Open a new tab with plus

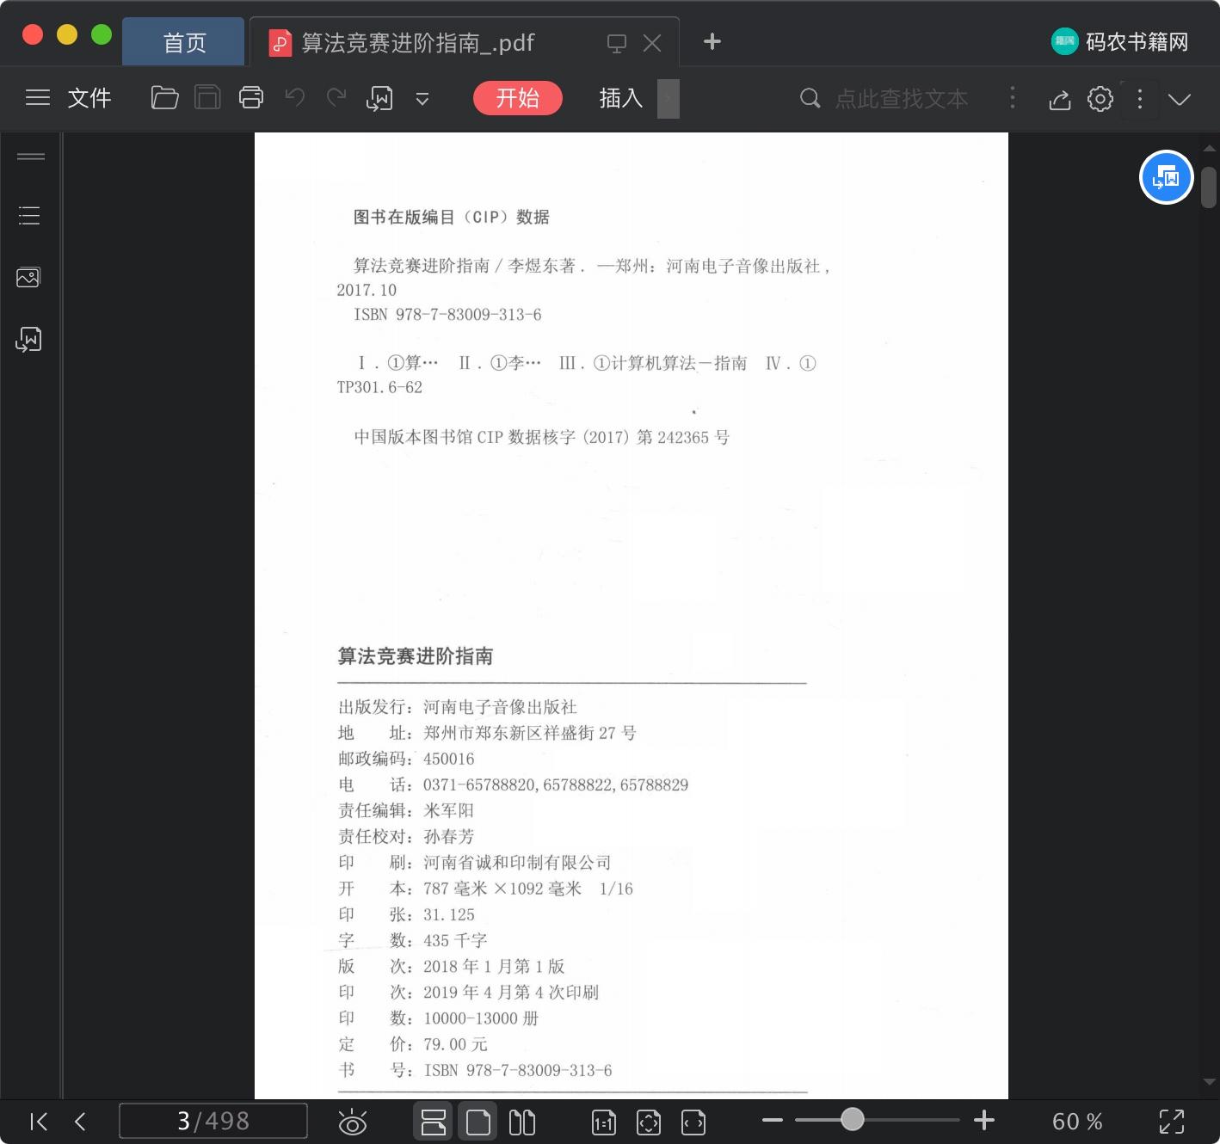[x=712, y=41]
